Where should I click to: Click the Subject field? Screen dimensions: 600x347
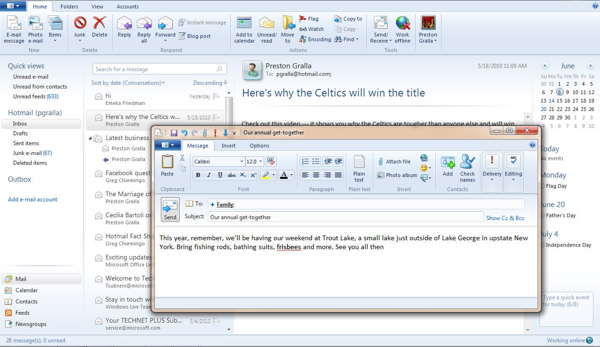[x=345, y=217]
